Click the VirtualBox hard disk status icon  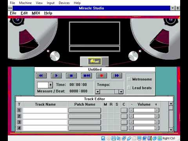point(103,138)
